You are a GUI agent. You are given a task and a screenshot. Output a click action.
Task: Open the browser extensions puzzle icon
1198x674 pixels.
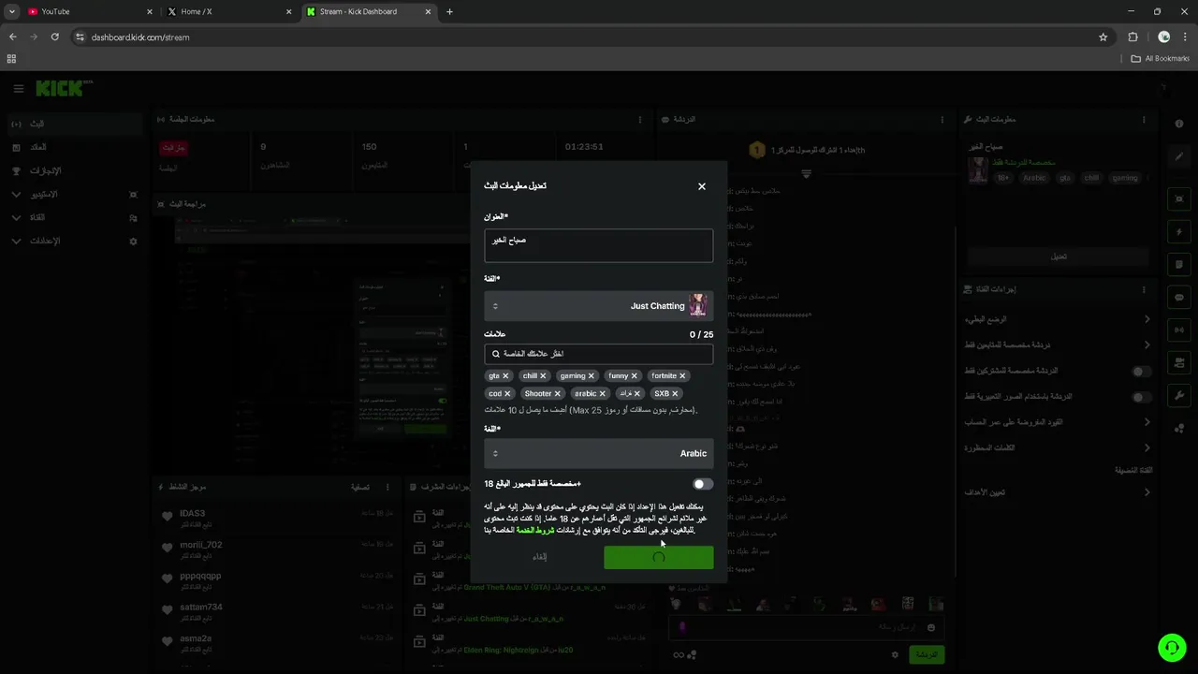pyautogui.click(x=1132, y=37)
